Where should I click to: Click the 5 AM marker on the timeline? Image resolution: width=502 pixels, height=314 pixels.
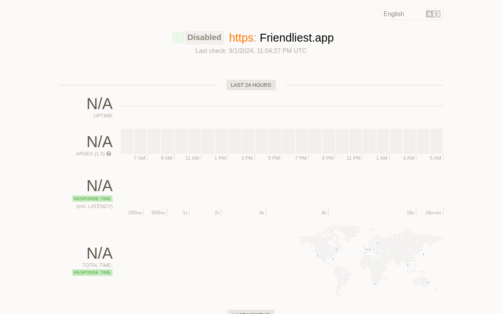click(x=435, y=158)
